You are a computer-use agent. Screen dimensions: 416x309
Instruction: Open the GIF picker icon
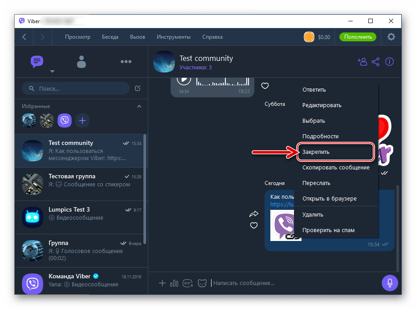tap(188, 283)
